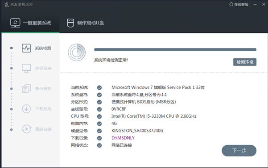Viewport: 268px width, 168px height.
Task: Click the circular scanning radar icon
Action: click(x=77, y=52)
